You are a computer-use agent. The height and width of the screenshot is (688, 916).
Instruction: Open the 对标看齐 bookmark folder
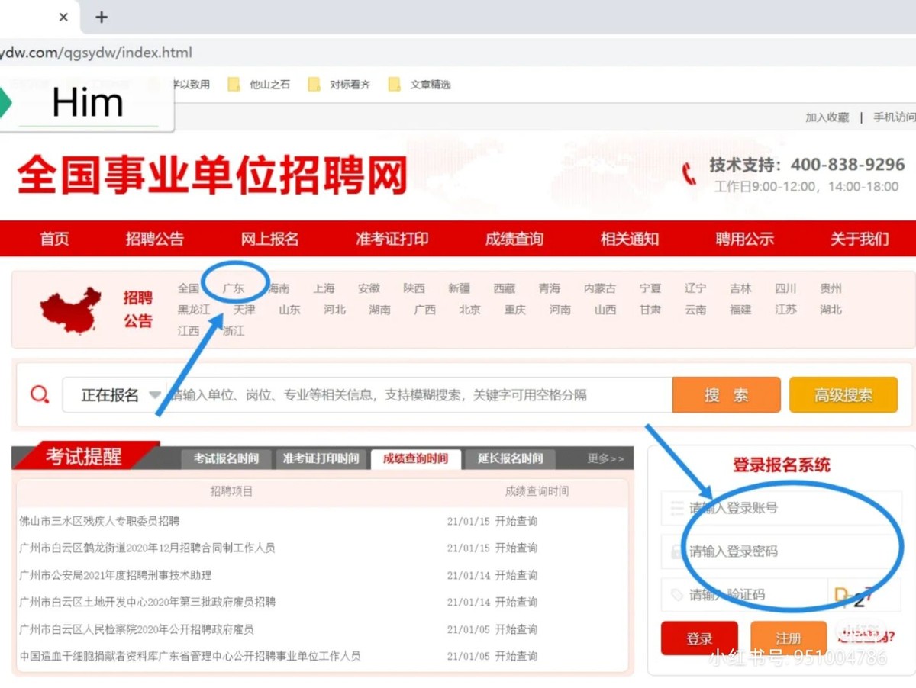340,85
